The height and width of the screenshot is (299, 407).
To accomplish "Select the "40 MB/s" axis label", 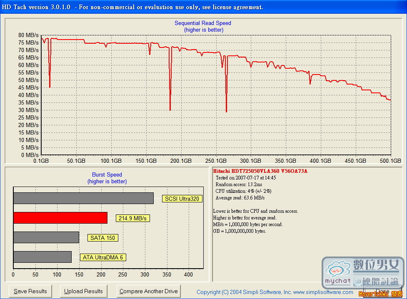I will (28, 95).
